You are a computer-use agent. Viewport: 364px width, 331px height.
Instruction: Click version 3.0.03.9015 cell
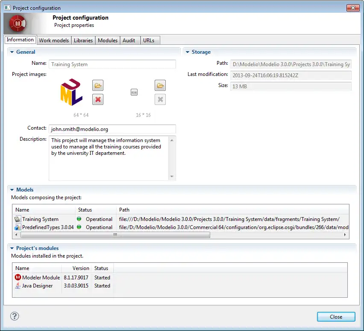(76, 285)
